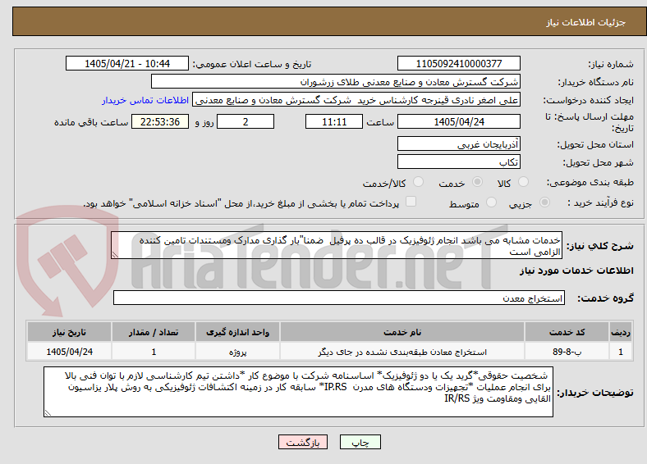Select the کالا/خدمت radio button
Image resolution: width=647 pixels, height=464 pixels.
pyautogui.click(x=418, y=182)
